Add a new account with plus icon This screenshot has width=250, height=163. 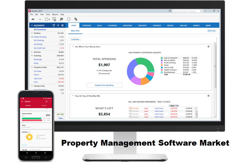[58, 25]
